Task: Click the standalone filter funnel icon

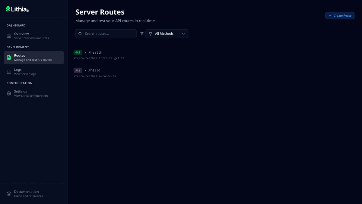Action: [142, 34]
